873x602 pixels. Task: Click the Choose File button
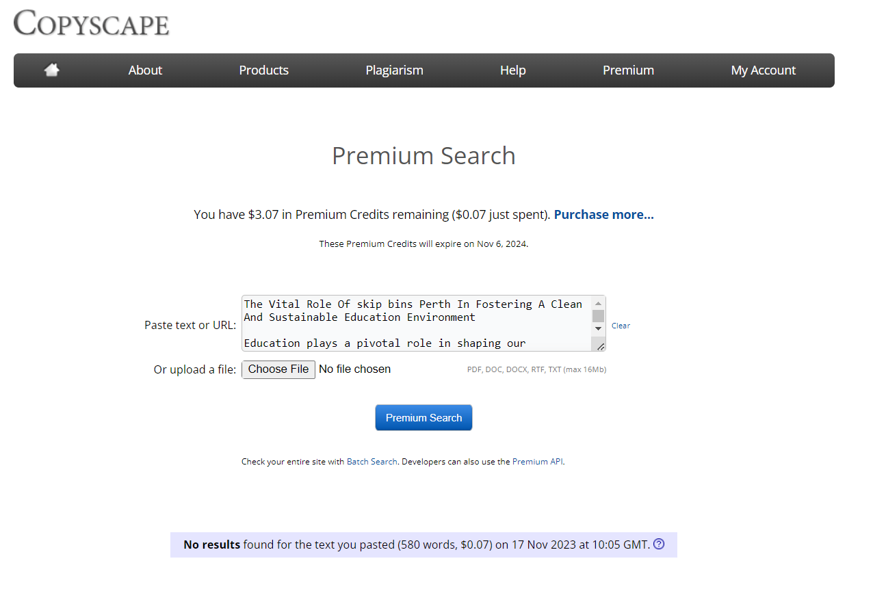pos(278,369)
